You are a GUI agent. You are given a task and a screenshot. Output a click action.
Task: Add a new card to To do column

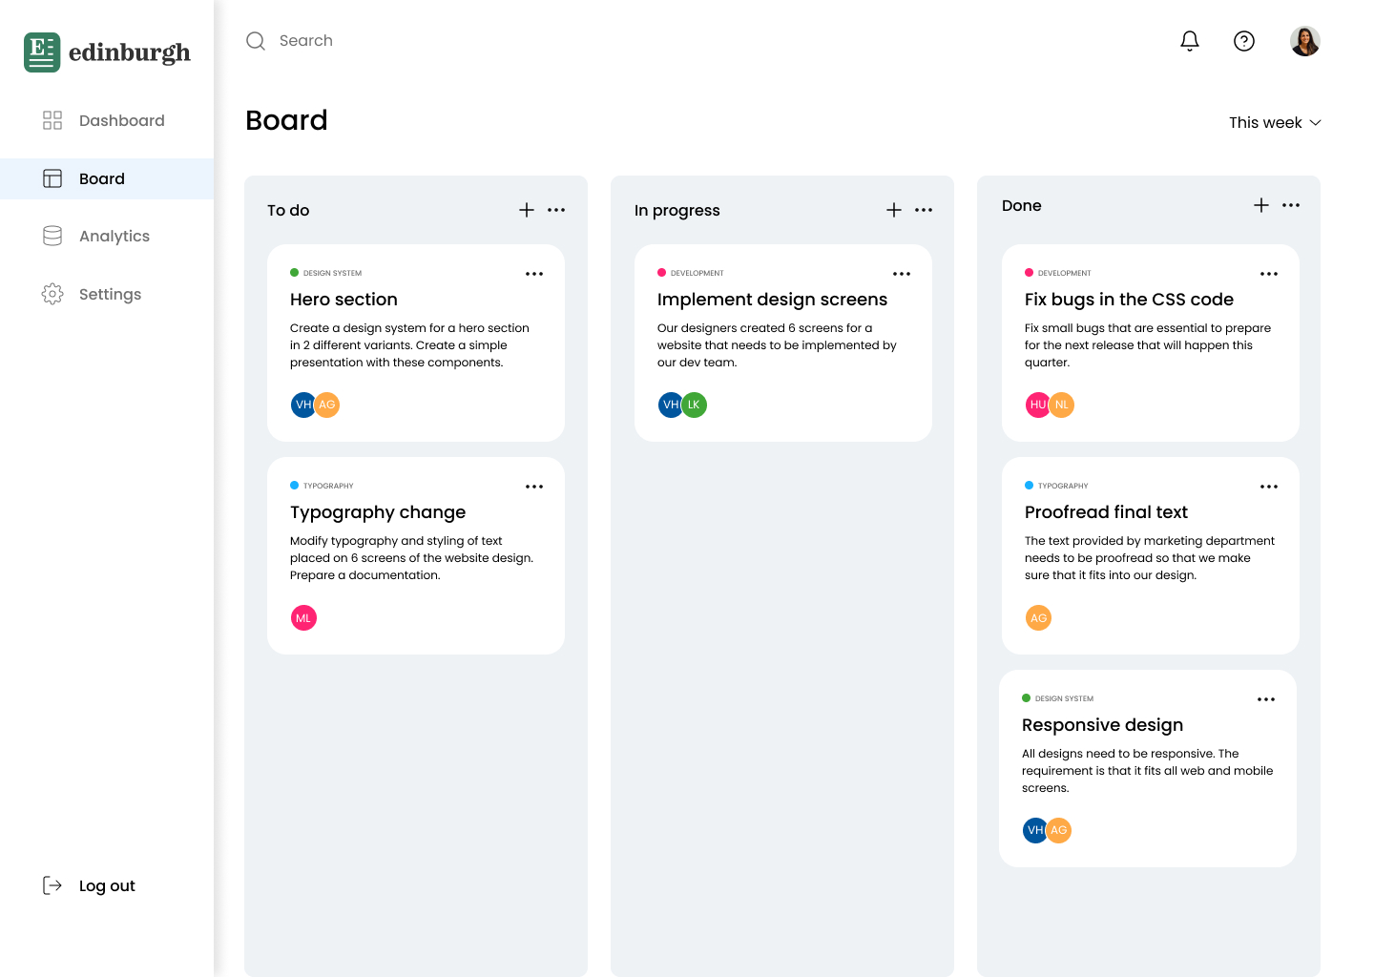526,210
